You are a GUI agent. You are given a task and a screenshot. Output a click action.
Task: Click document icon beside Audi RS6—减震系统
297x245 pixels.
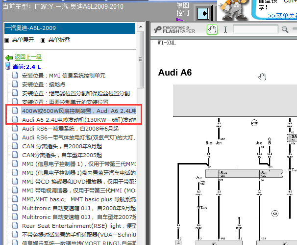tap(15, 128)
